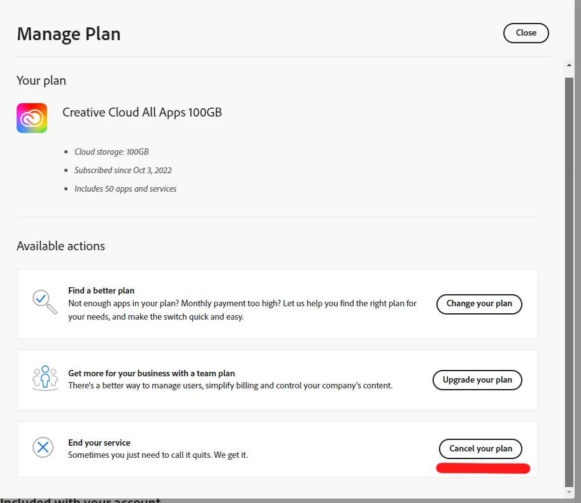Open Change your plan option
The width and height of the screenshot is (581, 503).
(x=479, y=304)
